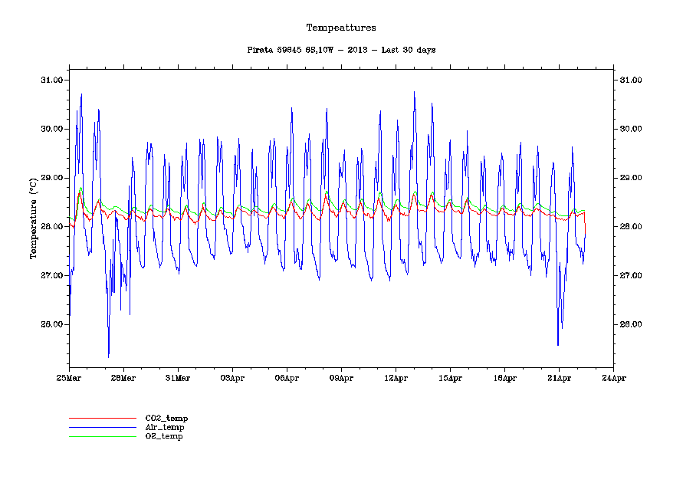683x483 pixels.
Task: Click the lowest blue dip below 26.00 near 27Mar
Action: 108,356
